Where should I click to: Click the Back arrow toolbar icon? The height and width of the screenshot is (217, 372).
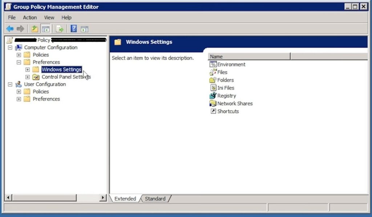[x=10, y=29]
